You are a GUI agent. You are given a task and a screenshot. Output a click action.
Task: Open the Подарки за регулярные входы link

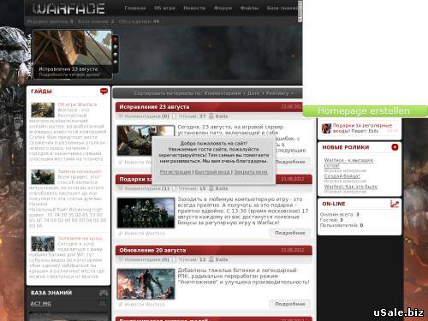362,128
